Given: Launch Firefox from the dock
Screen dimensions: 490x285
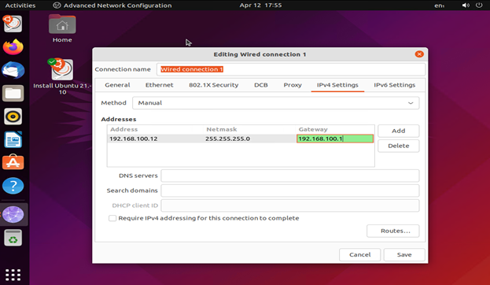Looking at the screenshot, I should click(x=13, y=47).
